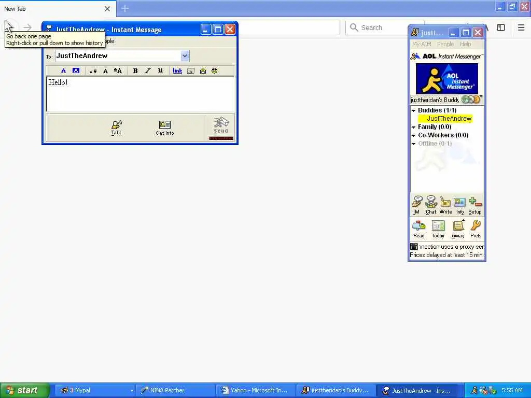Click the Away message icon
The height and width of the screenshot is (398, 531).
458,229
